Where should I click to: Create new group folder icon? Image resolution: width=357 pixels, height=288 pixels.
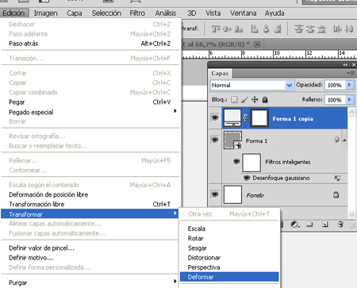309,225
